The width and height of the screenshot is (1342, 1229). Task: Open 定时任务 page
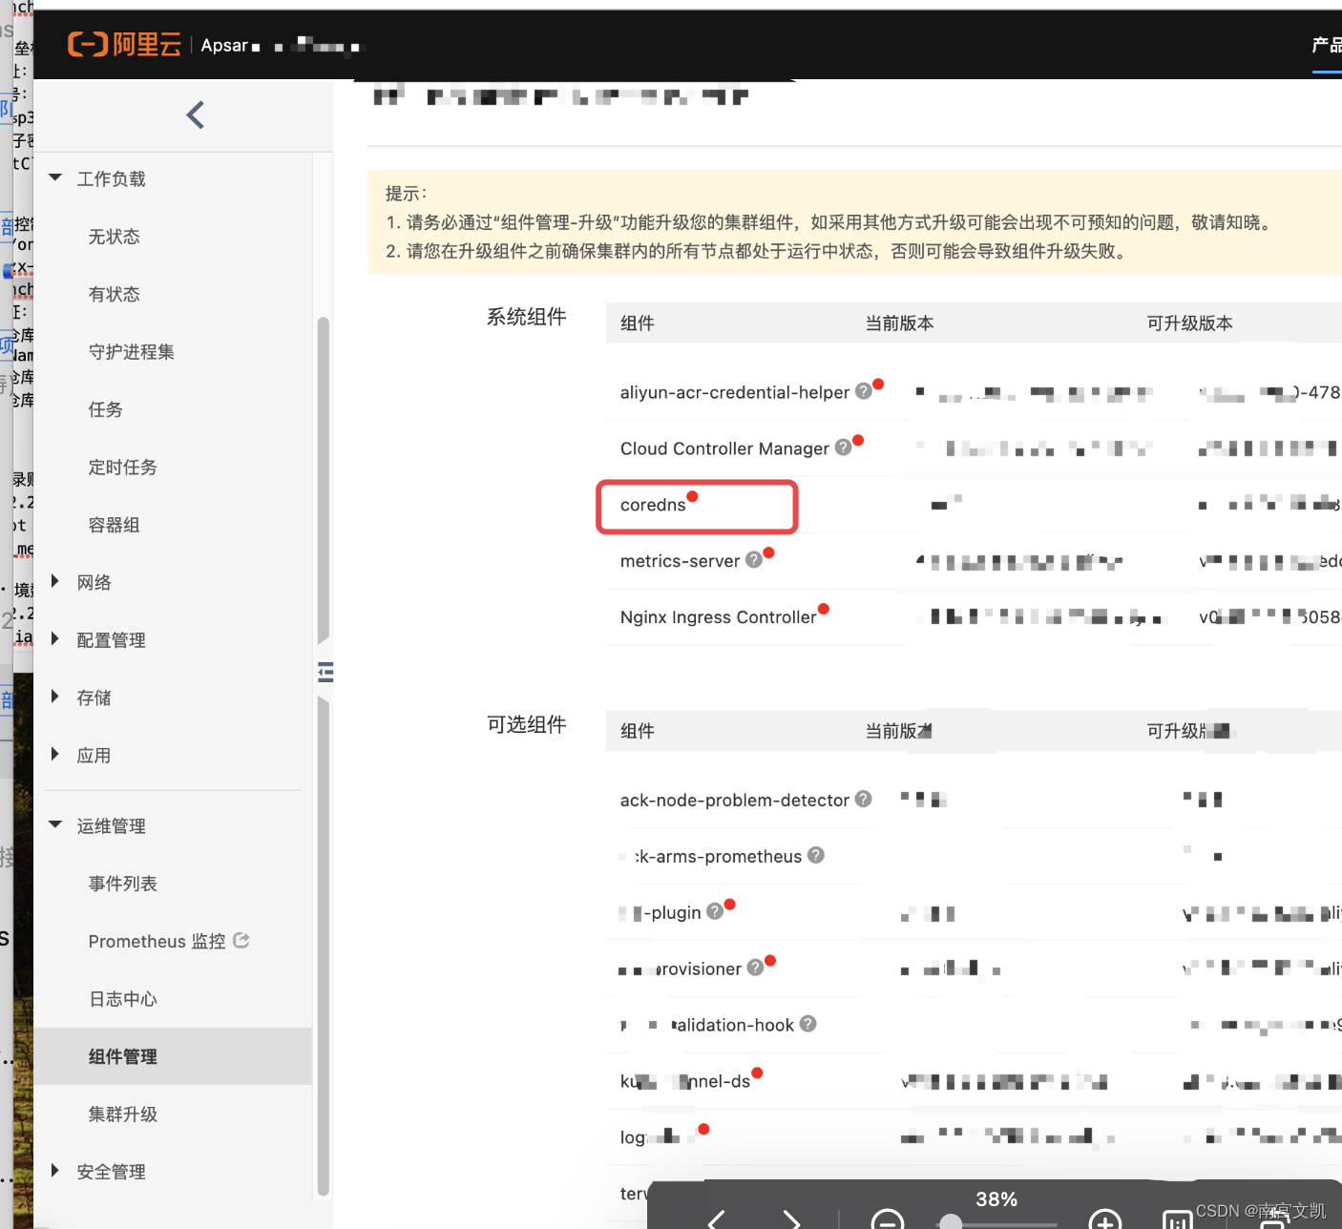tap(123, 468)
